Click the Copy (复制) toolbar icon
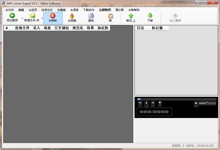Screen dimensions: 220x150 tap(91, 16)
